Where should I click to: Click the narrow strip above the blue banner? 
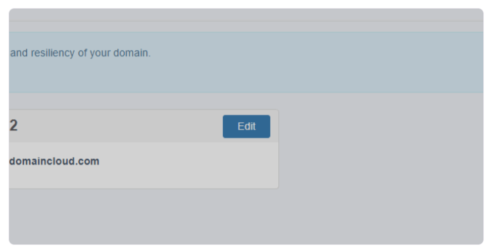point(246,26)
